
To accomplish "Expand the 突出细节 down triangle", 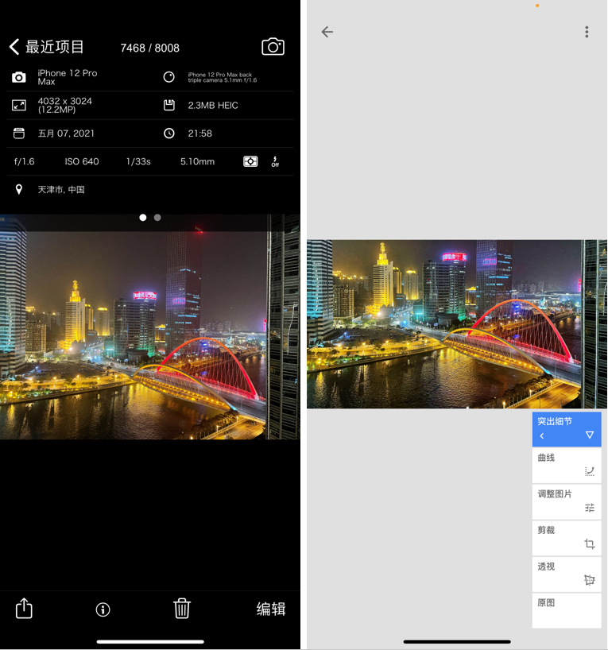I will tap(590, 435).
